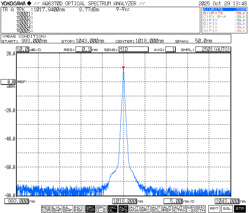Toggle the RES COR resolution correction icon
This screenshot has height=213, width=249.
coord(46,209)
